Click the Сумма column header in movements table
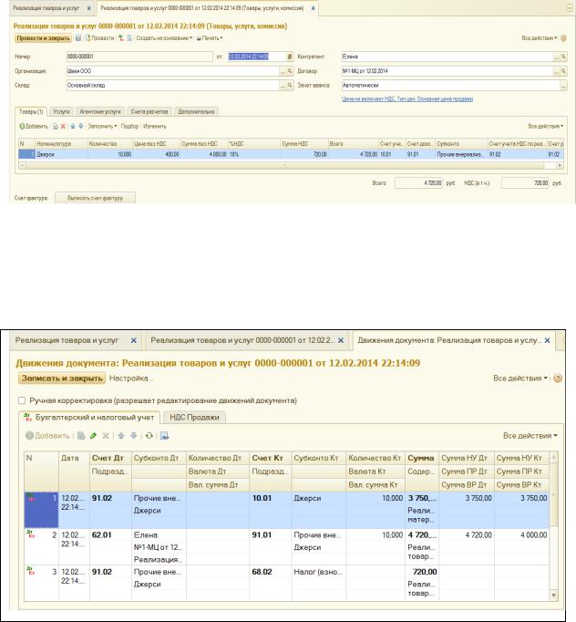 (421, 458)
